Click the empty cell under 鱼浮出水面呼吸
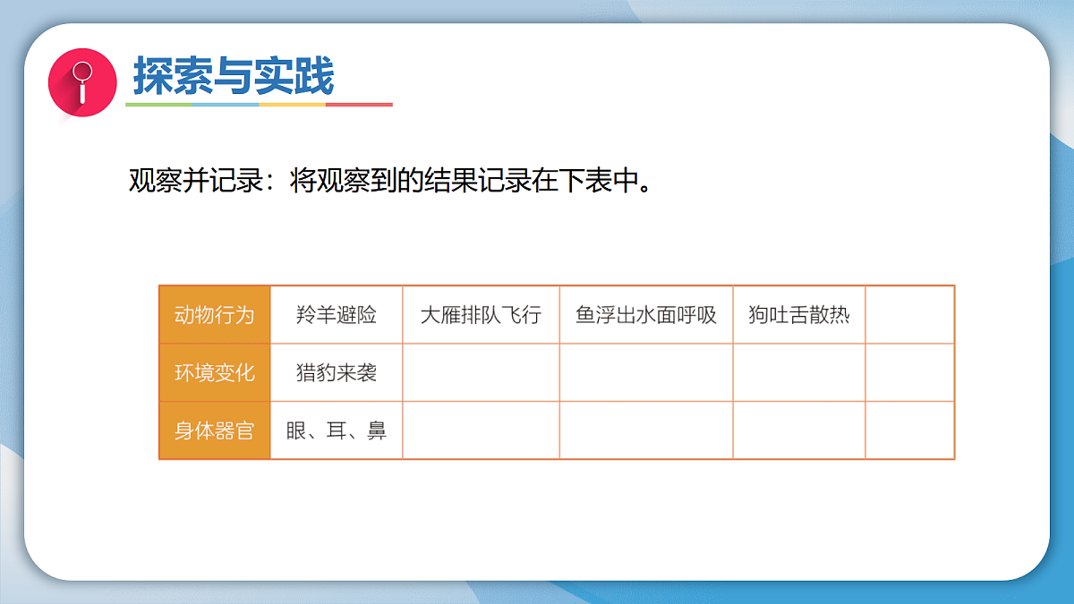This screenshot has width=1074, height=604. pos(646,373)
